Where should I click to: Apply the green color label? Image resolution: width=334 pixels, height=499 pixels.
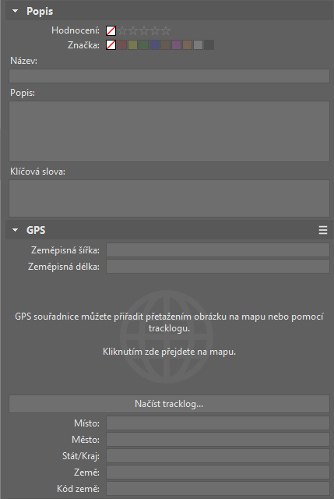point(143,45)
